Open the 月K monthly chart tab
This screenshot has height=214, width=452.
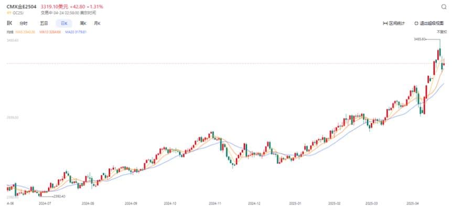(97, 23)
